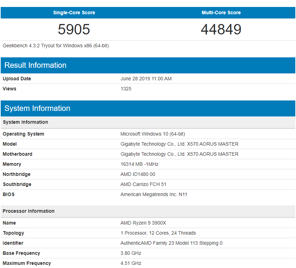Click the Identifier label
Image resolution: width=296 pixels, height=268 pixels.
[13, 243]
